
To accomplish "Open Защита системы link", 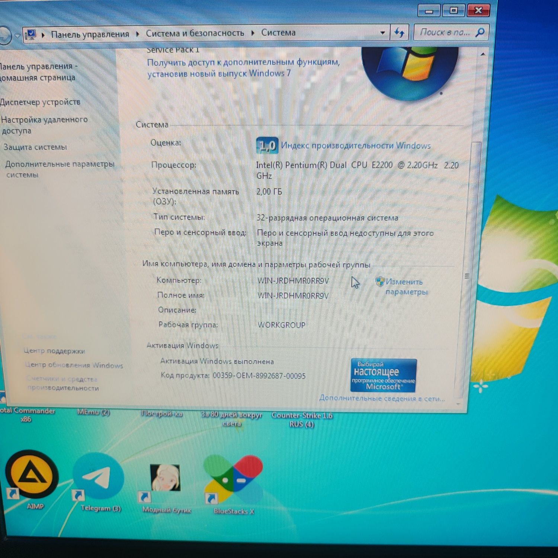I will (x=35, y=147).
